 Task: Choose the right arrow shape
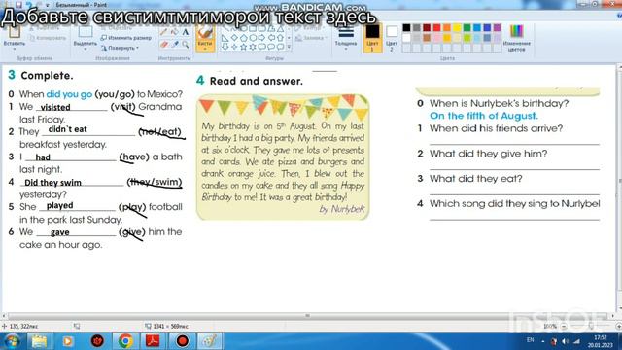[261, 38]
